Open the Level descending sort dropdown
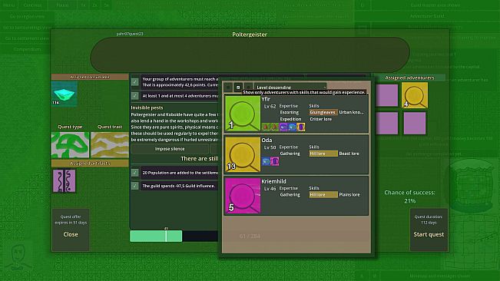This screenshot has width=500, height=281. [291, 87]
